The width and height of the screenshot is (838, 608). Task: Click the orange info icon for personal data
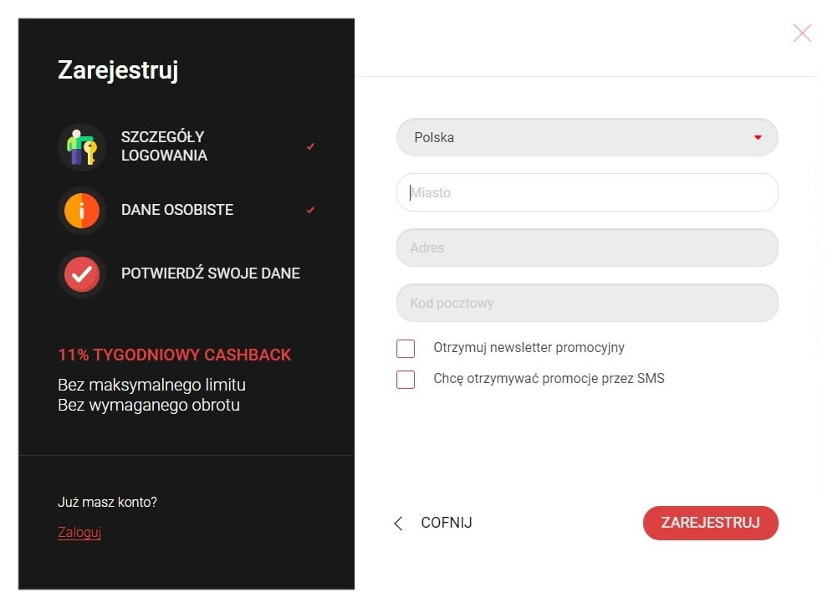click(x=82, y=210)
